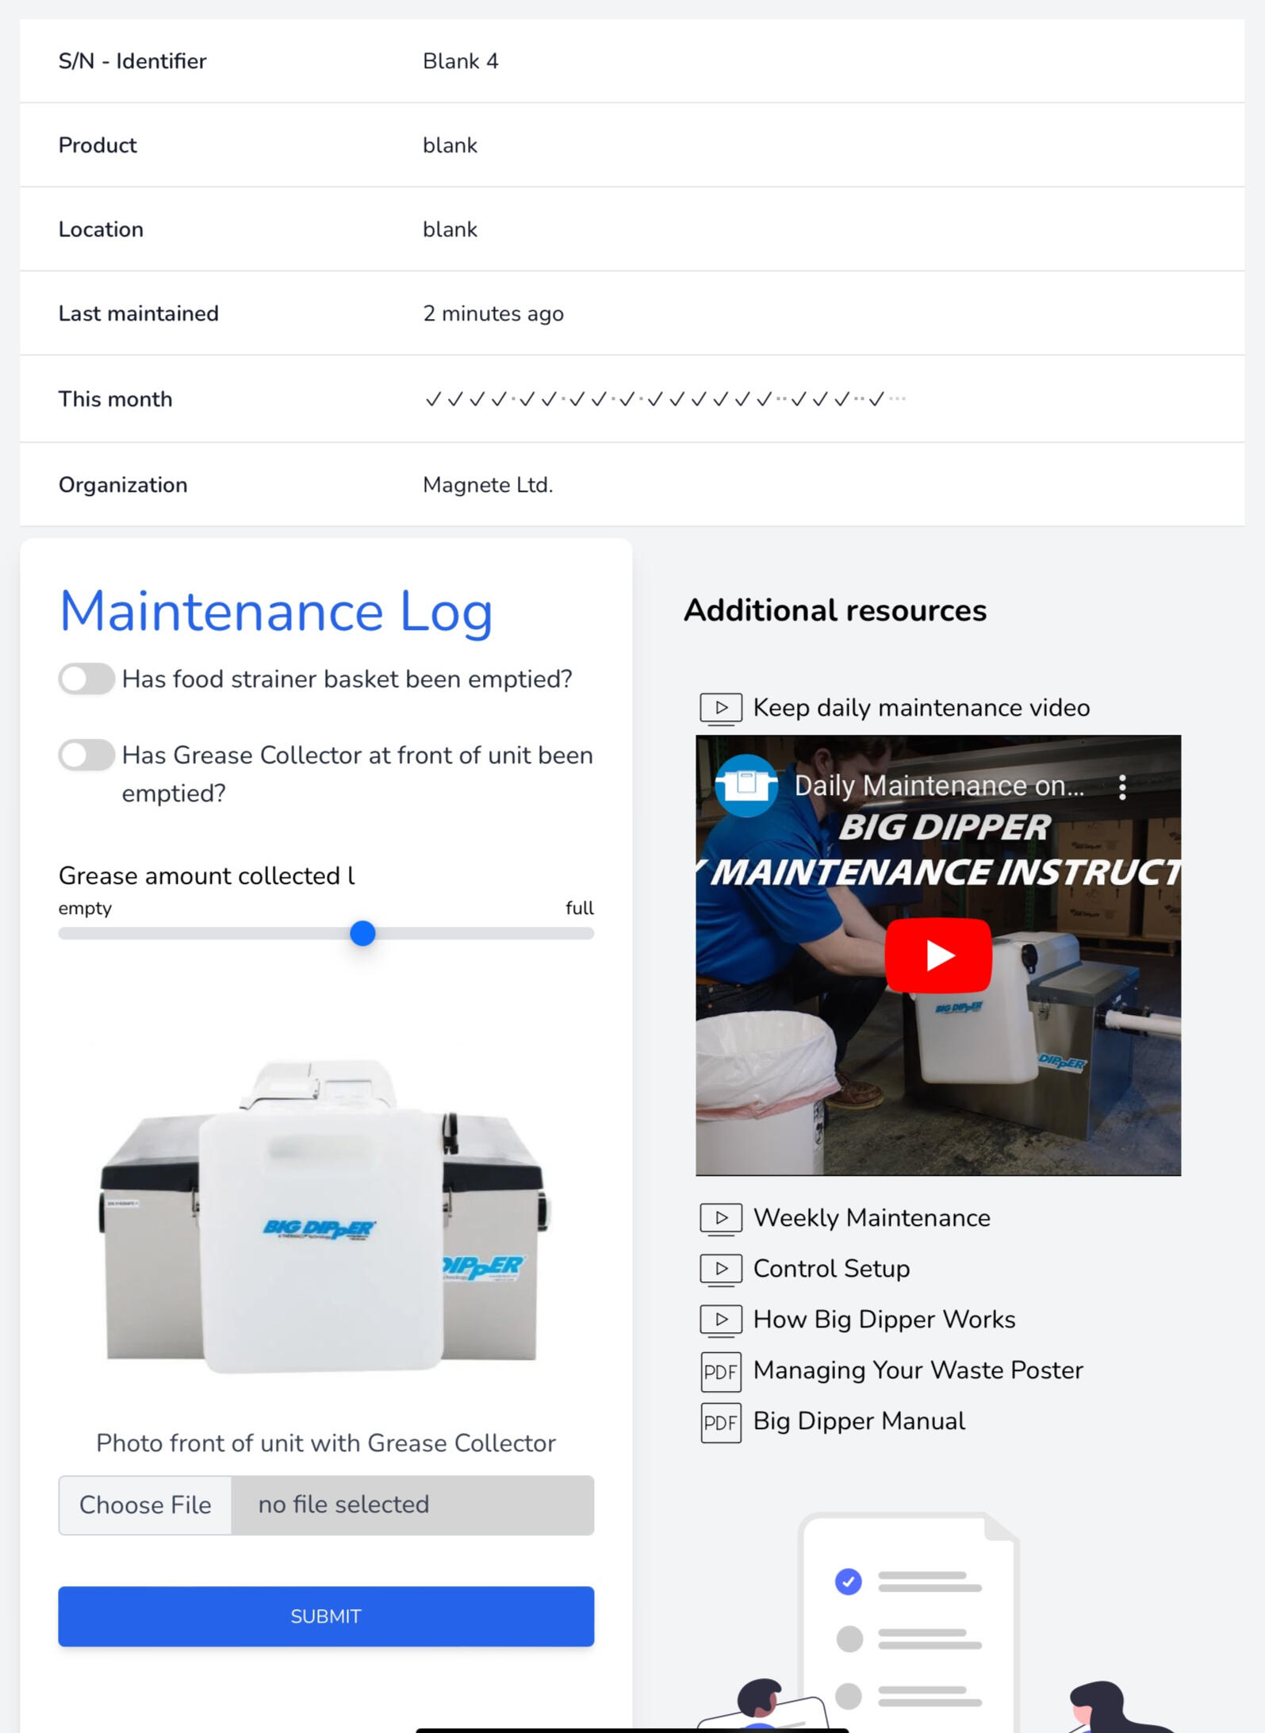Click 'Has food strainer basket been emptied?' label
1265x1733 pixels.
(x=347, y=679)
